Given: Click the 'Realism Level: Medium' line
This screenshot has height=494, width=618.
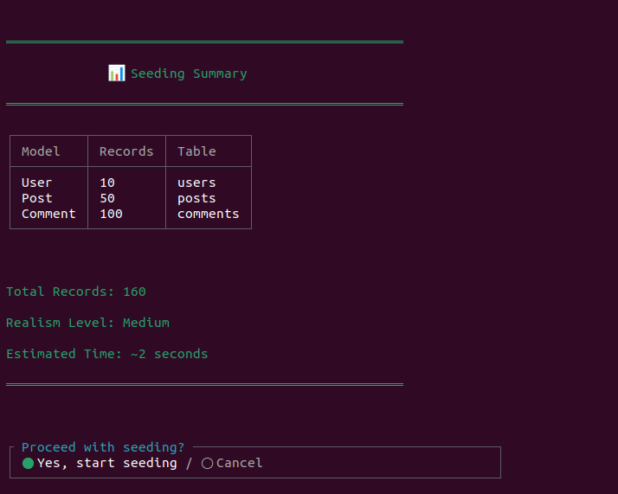Looking at the screenshot, I should 87,323.
